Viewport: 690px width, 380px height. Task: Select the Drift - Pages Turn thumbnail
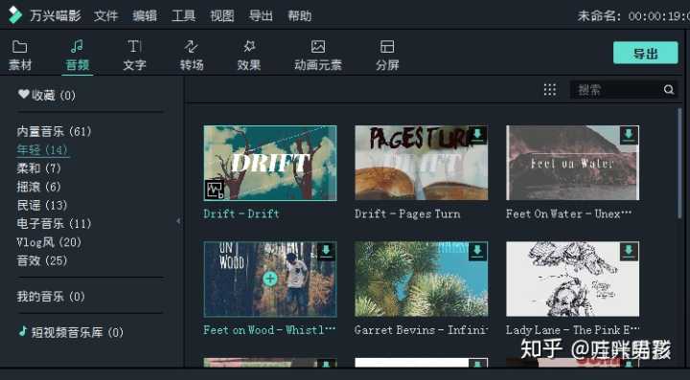click(421, 163)
